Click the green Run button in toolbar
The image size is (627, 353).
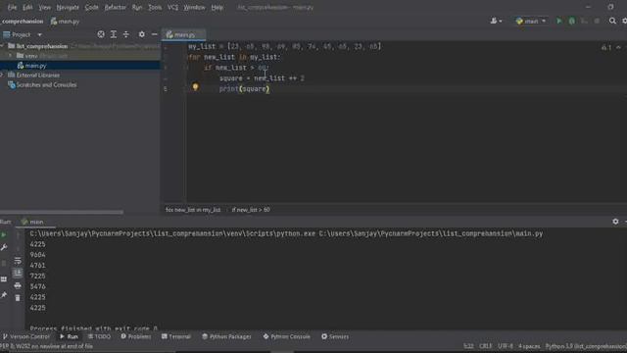[559, 21]
